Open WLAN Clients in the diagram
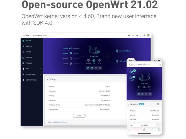186x139 pixels. tap(127, 51)
